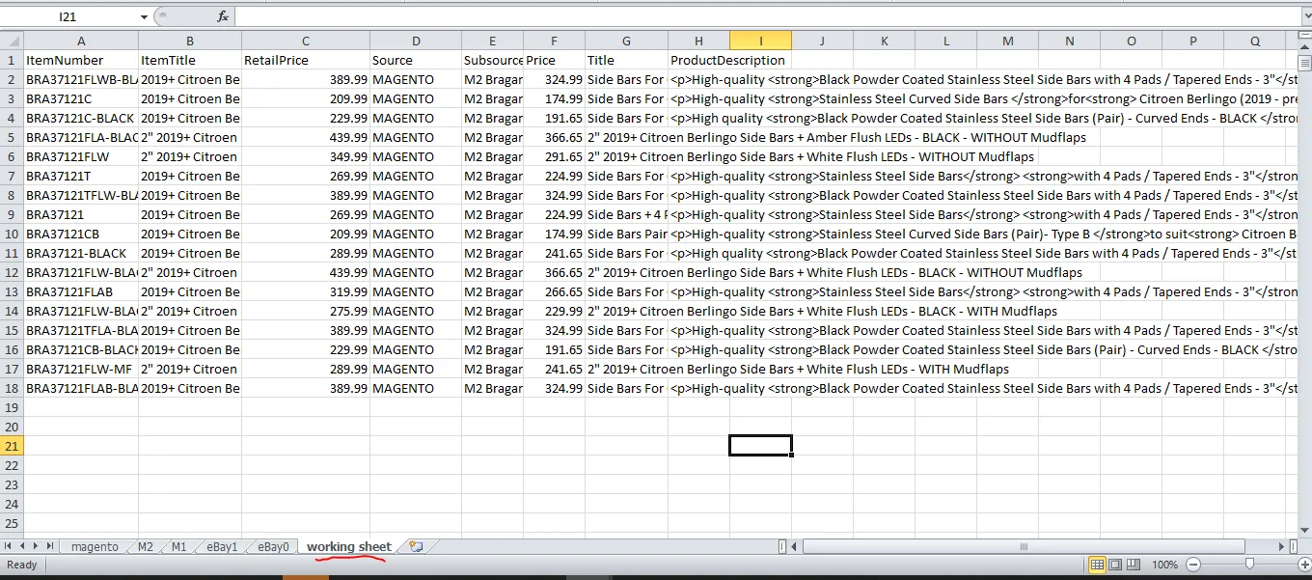Screen dimensions: 1312x580
Task: Switch to the M1 sheet tab
Action: click(178, 546)
